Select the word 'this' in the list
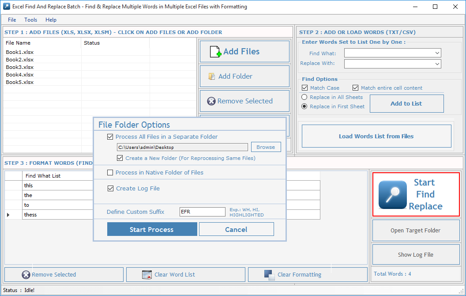466x296 pixels. [29, 186]
